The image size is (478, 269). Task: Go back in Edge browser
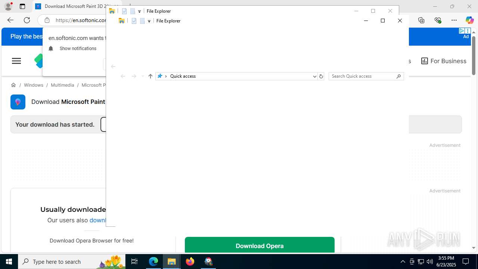click(x=10, y=20)
